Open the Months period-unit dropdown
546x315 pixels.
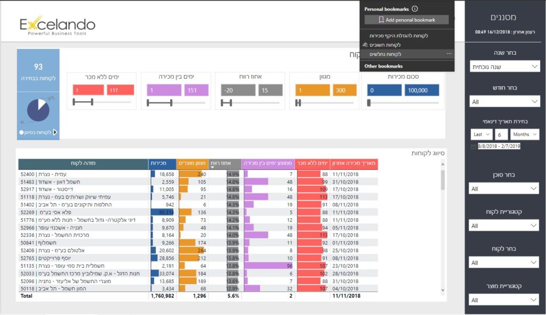pyautogui.click(x=524, y=135)
